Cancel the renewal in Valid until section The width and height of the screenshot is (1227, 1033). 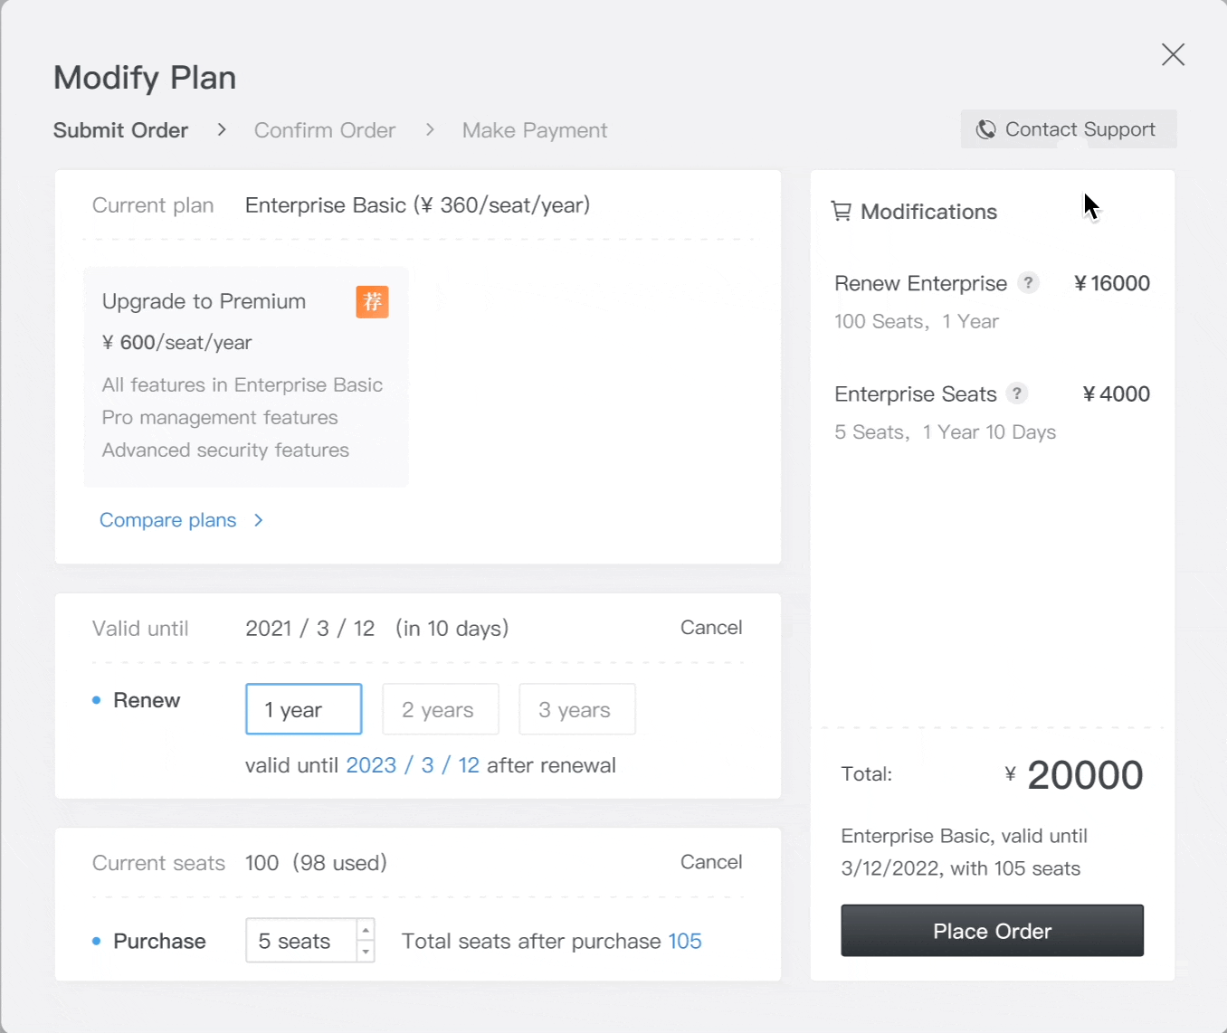point(711,628)
